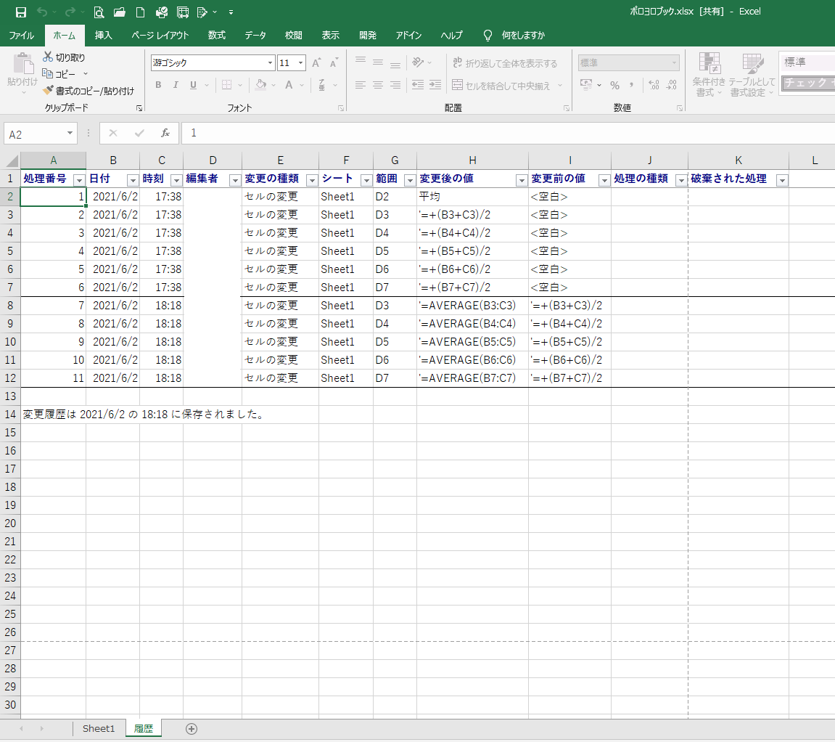
Task: Open Format as Table menu
Action: click(x=752, y=75)
